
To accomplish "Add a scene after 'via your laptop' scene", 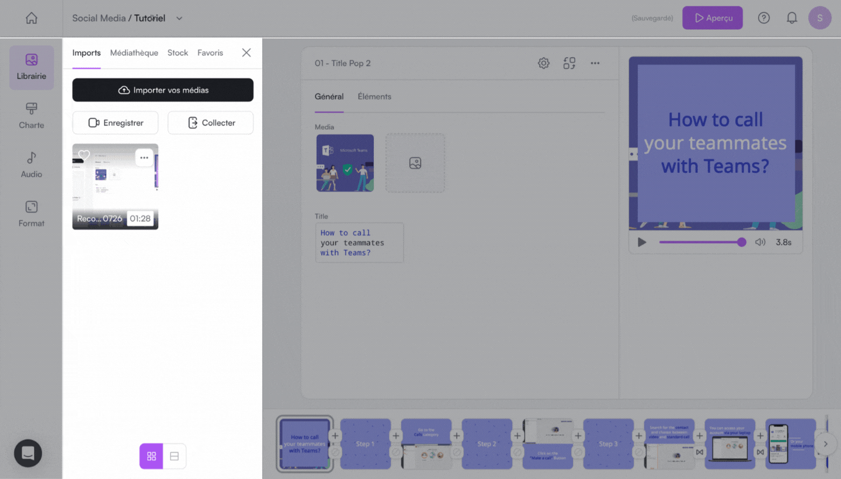I will click(760, 436).
